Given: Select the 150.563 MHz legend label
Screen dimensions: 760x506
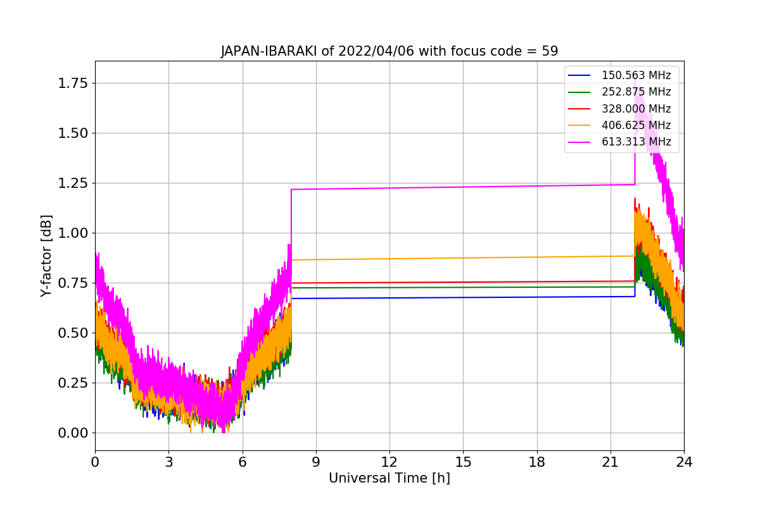Looking at the screenshot, I should 636,75.
